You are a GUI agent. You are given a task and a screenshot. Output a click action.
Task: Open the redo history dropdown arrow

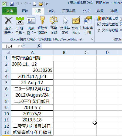point(30,4)
